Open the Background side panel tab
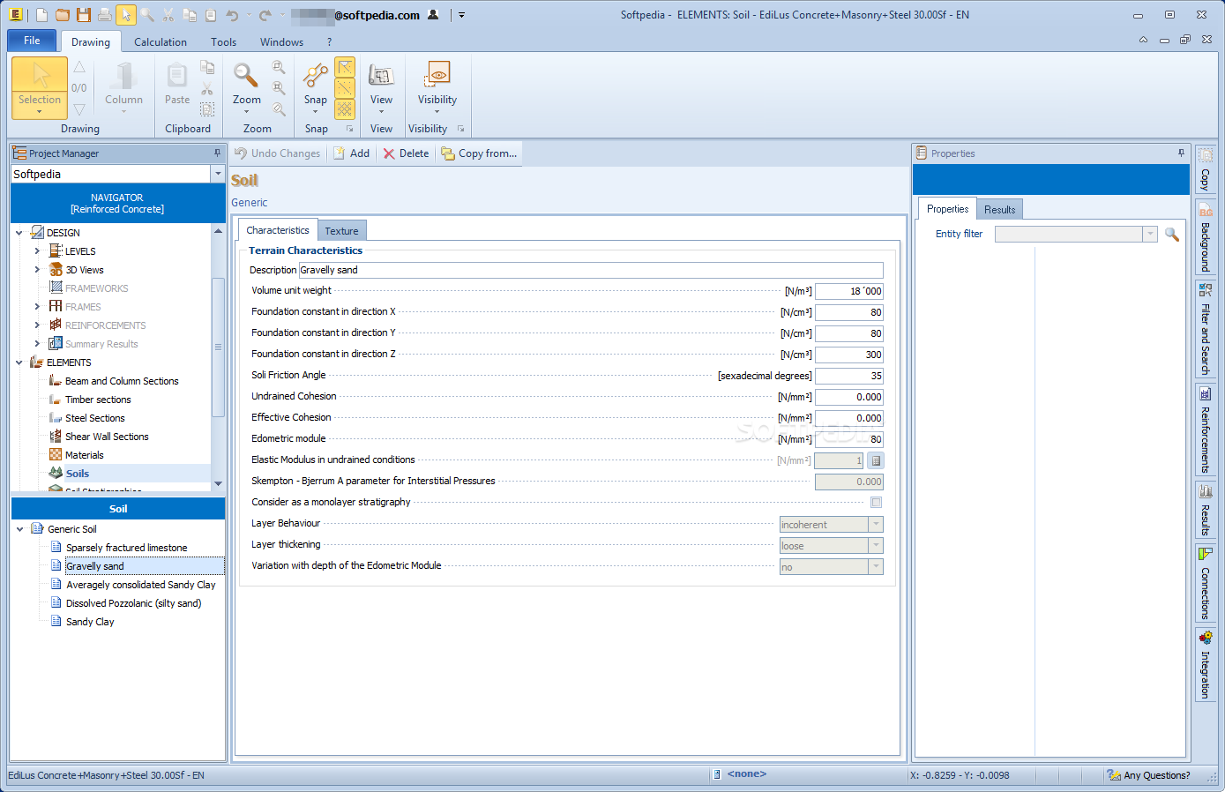The width and height of the screenshot is (1225, 792). point(1205,237)
